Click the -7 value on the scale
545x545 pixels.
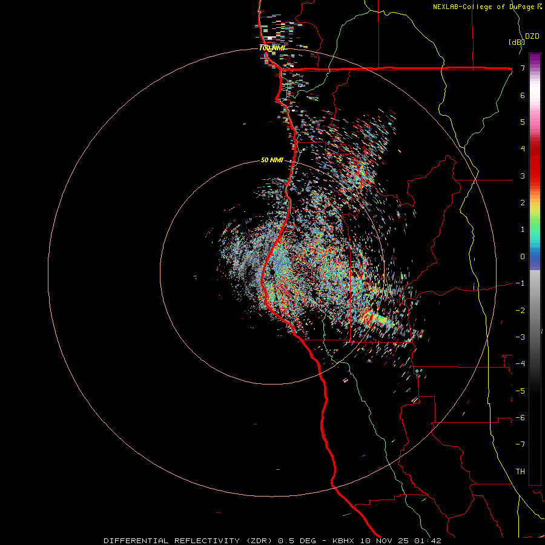pos(520,444)
